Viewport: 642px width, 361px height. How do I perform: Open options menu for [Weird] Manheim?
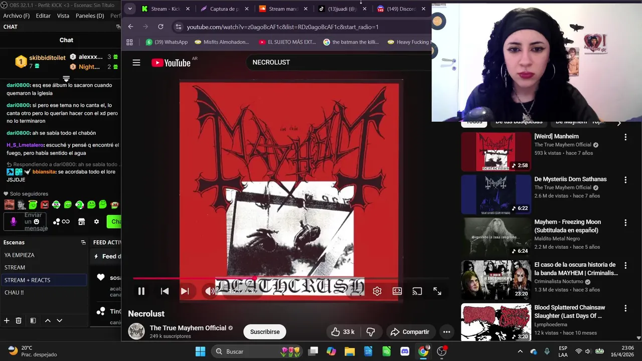[625, 137]
